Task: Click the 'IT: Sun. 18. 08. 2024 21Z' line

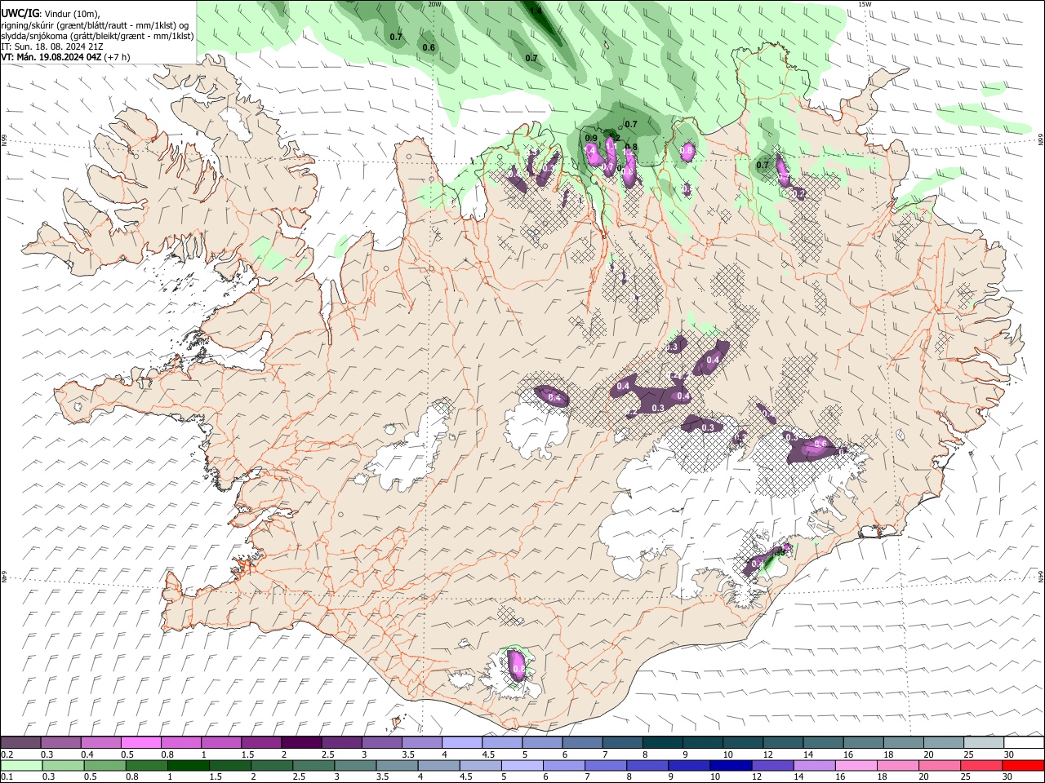Action: (x=51, y=46)
